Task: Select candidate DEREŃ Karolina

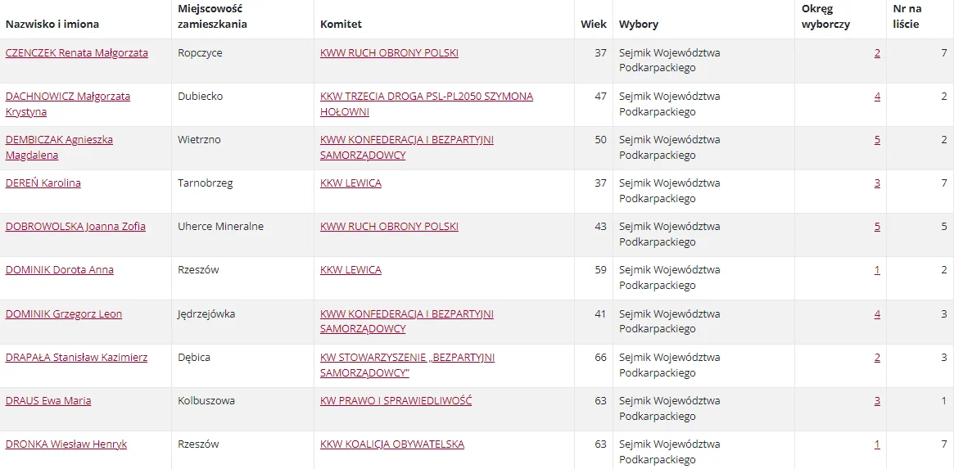Action: point(43,183)
